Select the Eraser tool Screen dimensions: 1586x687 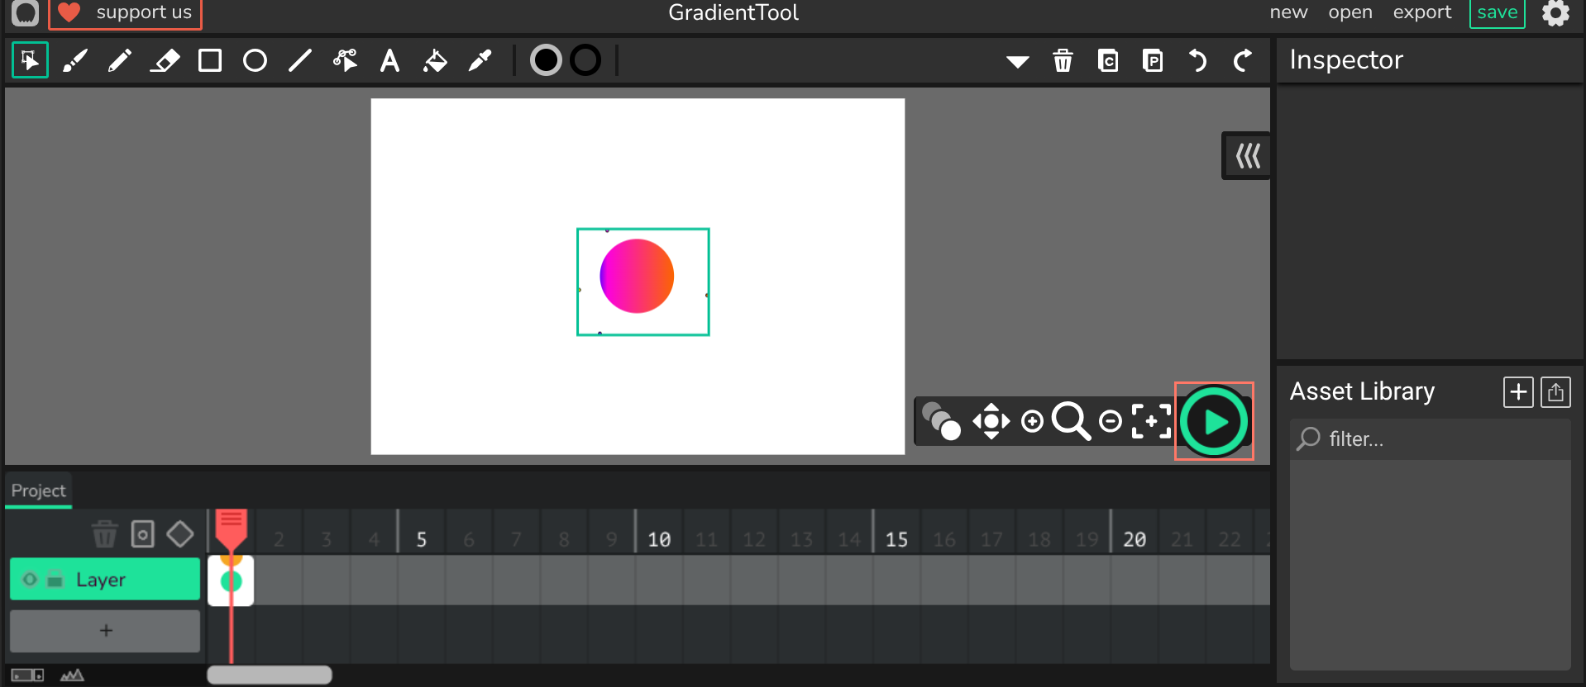[165, 60]
